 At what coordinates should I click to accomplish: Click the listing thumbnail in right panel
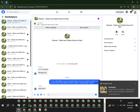point(120,20)
